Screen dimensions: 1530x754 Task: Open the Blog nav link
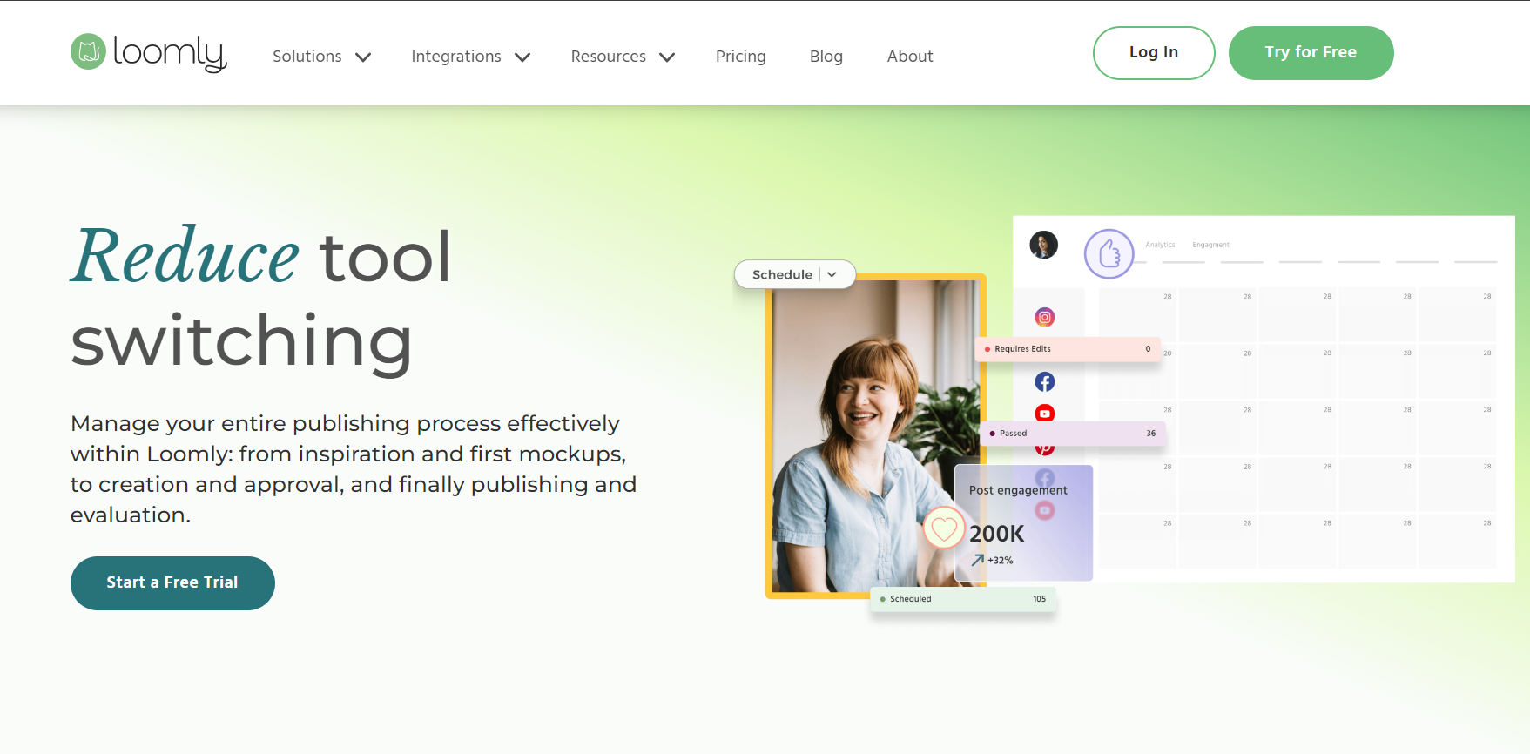point(826,57)
